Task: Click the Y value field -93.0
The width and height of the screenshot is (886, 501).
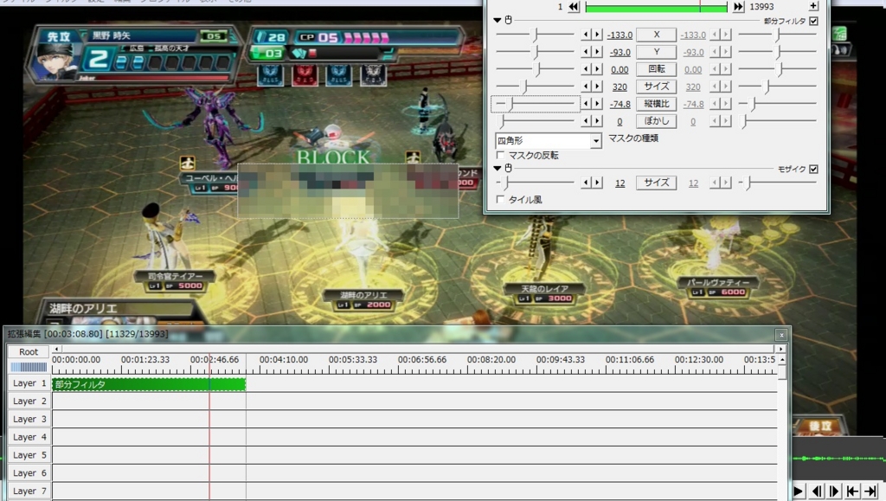Action: click(x=620, y=53)
